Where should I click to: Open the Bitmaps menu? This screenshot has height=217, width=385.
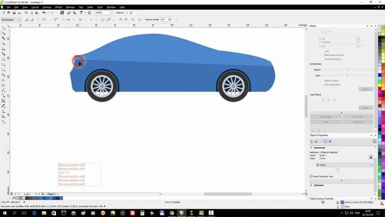click(70, 7)
